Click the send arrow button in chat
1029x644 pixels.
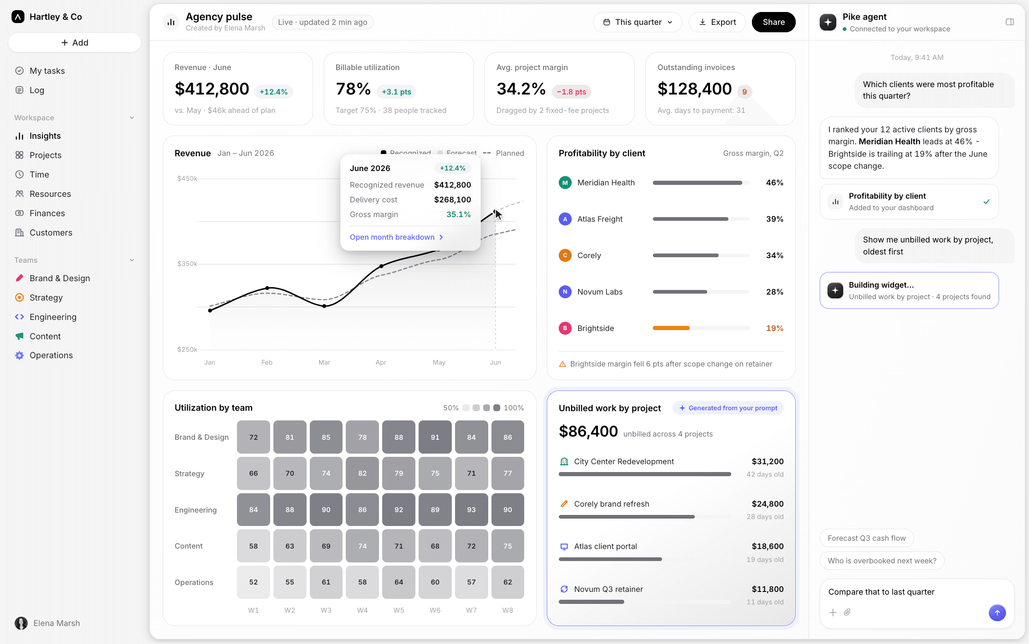pyautogui.click(x=997, y=613)
